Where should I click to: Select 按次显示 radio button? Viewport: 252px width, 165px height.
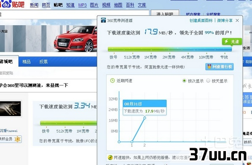pos(184,80)
